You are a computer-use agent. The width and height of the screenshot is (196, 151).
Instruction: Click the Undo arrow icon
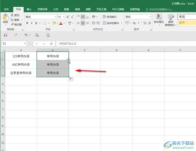click(x=26, y=35)
